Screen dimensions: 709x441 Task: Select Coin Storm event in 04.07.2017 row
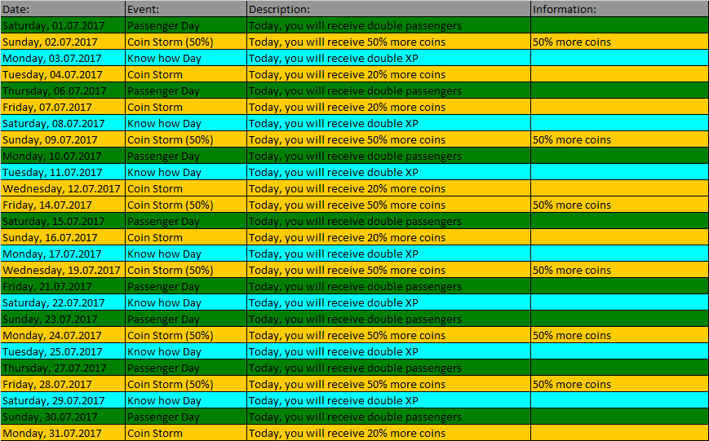186,74
